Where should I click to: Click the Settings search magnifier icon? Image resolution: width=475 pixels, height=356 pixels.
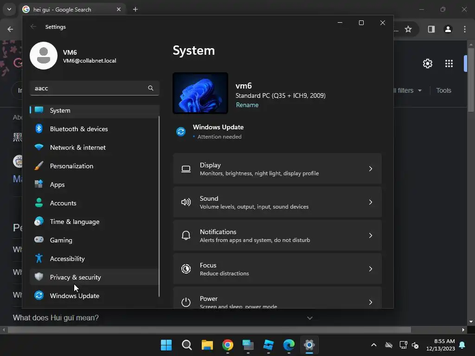tap(151, 88)
